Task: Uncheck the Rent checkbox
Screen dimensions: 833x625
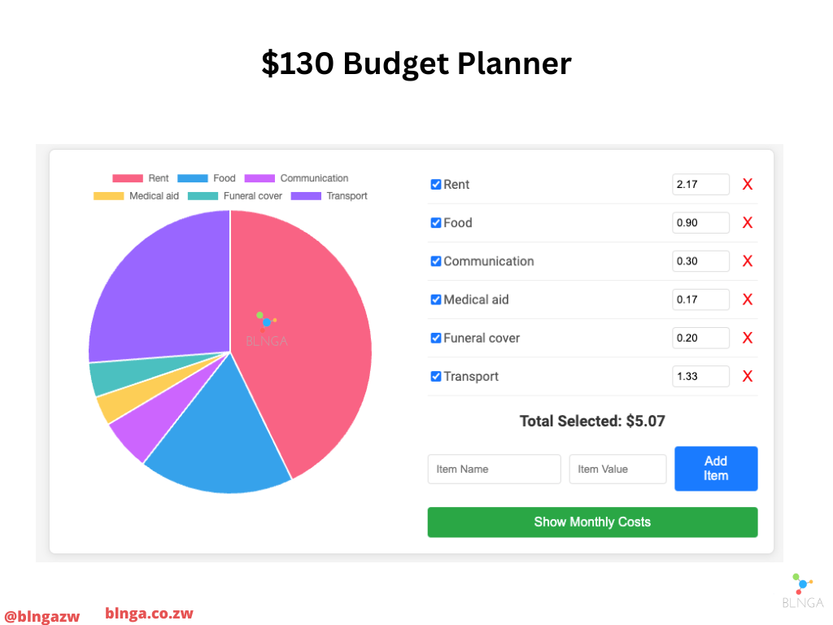Action: point(436,185)
